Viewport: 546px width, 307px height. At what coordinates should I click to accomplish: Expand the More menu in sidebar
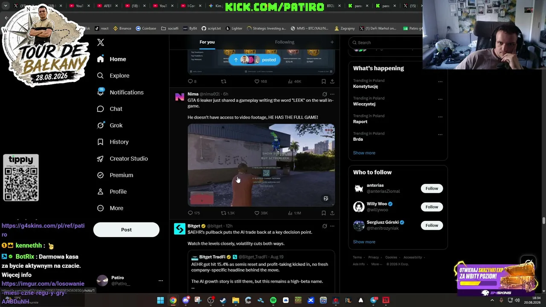coord(110,209)
